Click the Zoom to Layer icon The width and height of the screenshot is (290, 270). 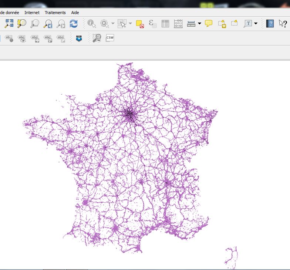tap(35, 24)
